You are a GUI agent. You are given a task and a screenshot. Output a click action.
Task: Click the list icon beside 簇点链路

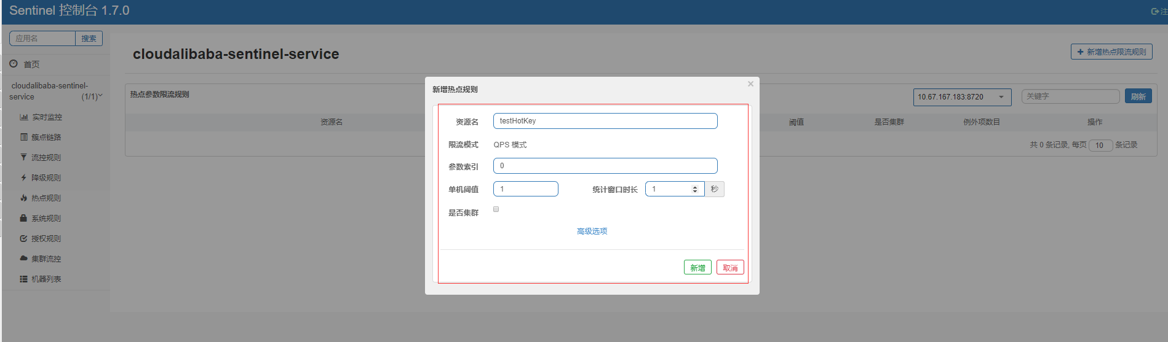pos(24,137)
